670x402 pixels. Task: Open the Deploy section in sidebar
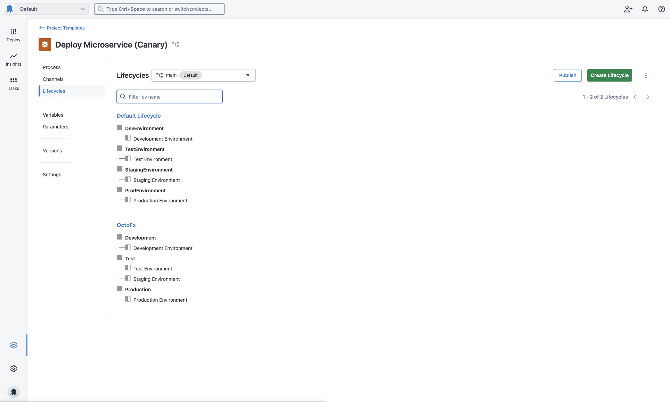14,35
